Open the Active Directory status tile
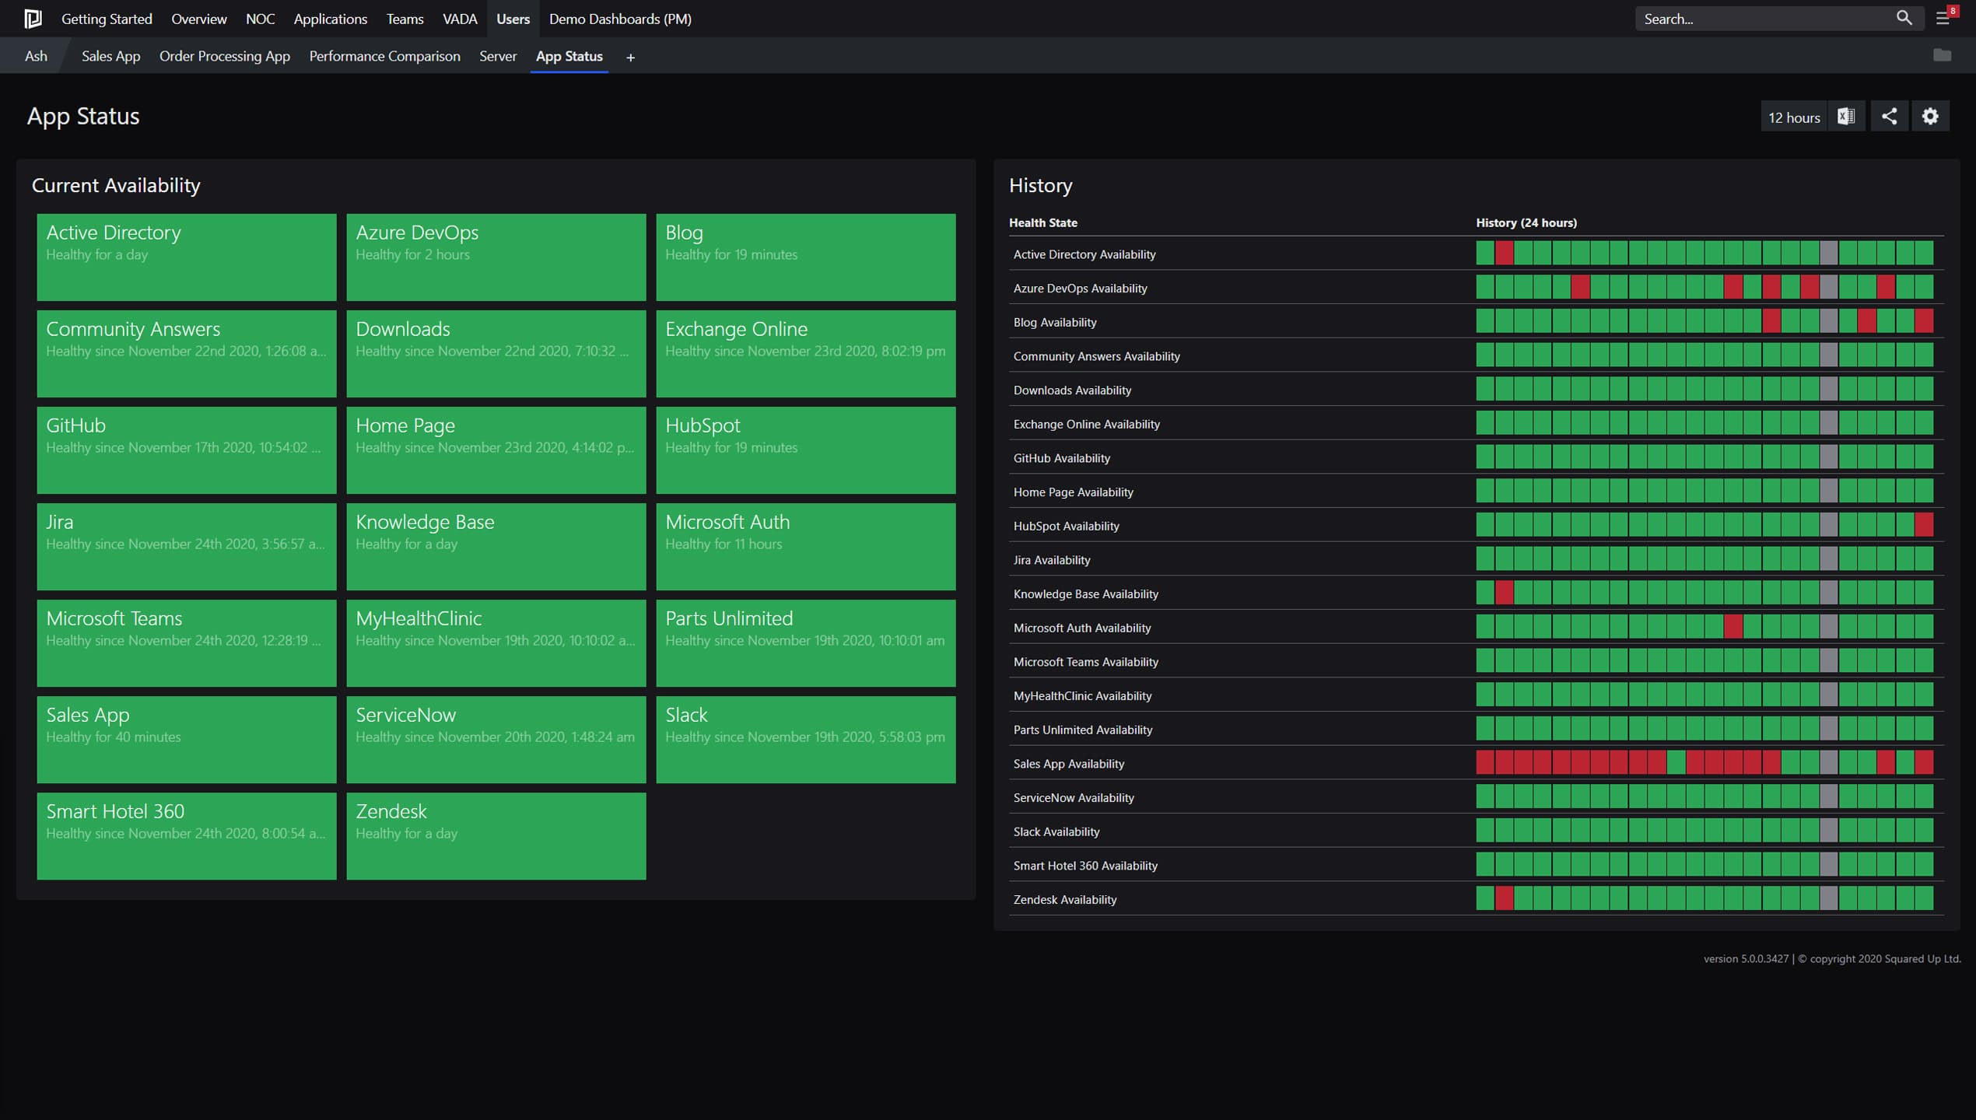The image size is (1976, 1120). click(x=187, y=257)
